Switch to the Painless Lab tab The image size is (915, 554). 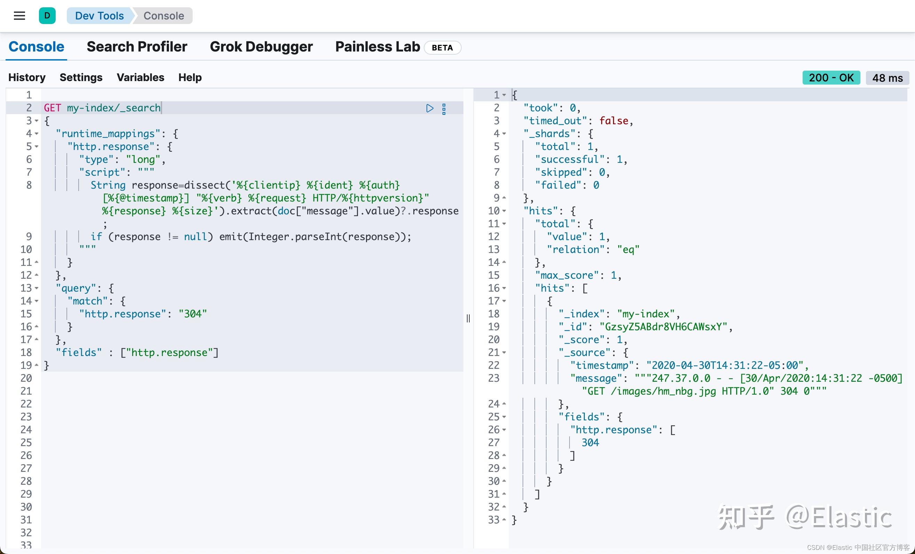point(377,47)
